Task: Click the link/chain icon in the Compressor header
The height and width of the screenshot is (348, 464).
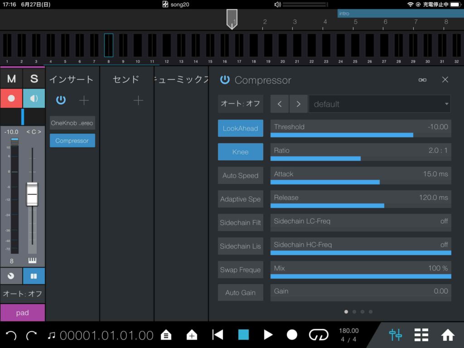Action: [x=422, y=79]
